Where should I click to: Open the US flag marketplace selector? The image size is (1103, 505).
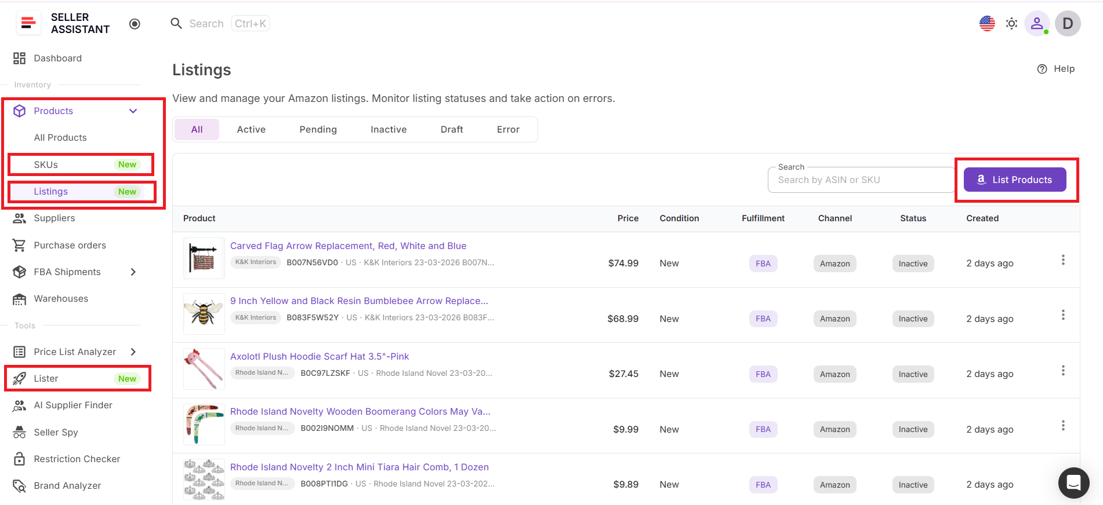[987, 23]
